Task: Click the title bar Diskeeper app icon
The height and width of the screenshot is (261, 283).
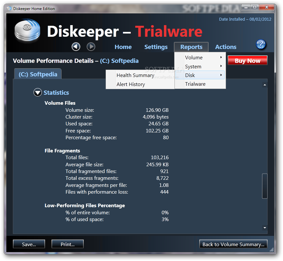Action: (9, 8)
